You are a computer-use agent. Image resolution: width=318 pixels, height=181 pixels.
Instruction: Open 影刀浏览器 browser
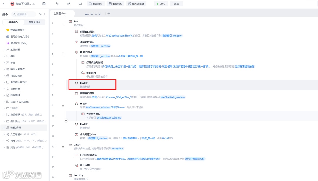pyautogui.click(x=136, y=4)
